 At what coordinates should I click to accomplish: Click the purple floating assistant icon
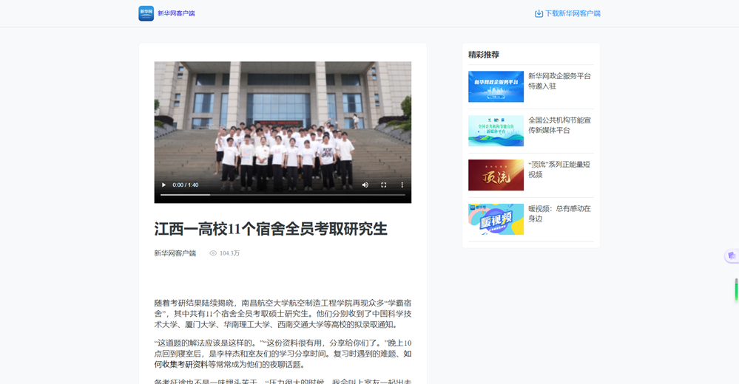(732, 256)
